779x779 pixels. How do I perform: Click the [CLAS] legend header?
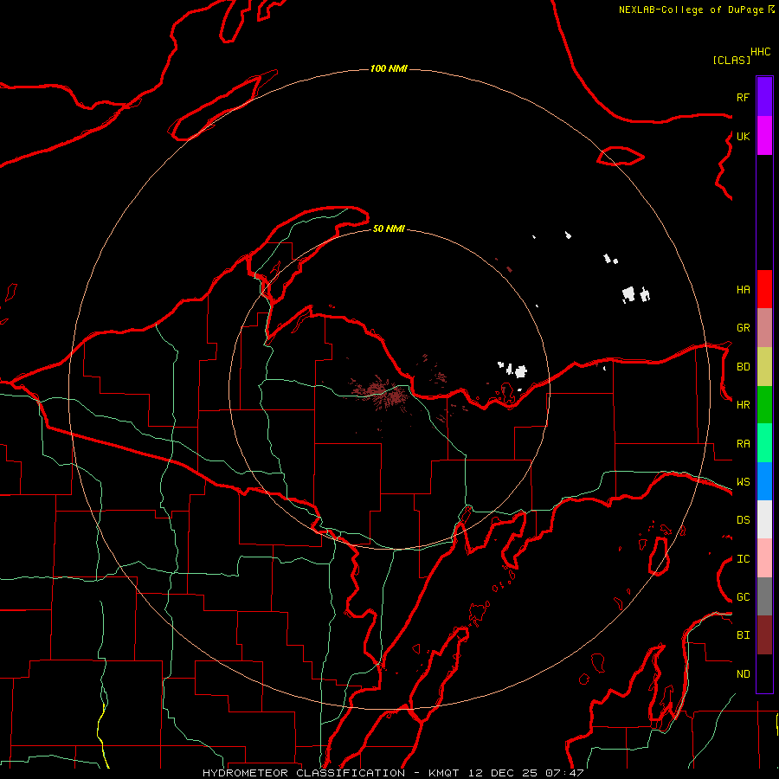click(731, 60)
